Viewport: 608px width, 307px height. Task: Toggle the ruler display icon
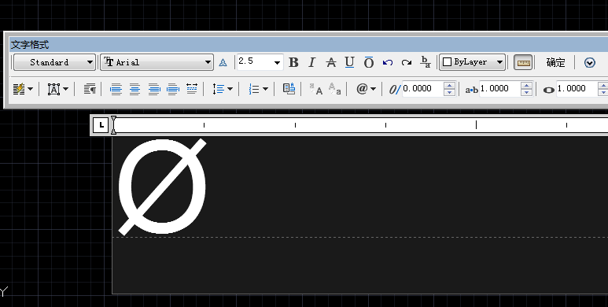coord(523,62)
